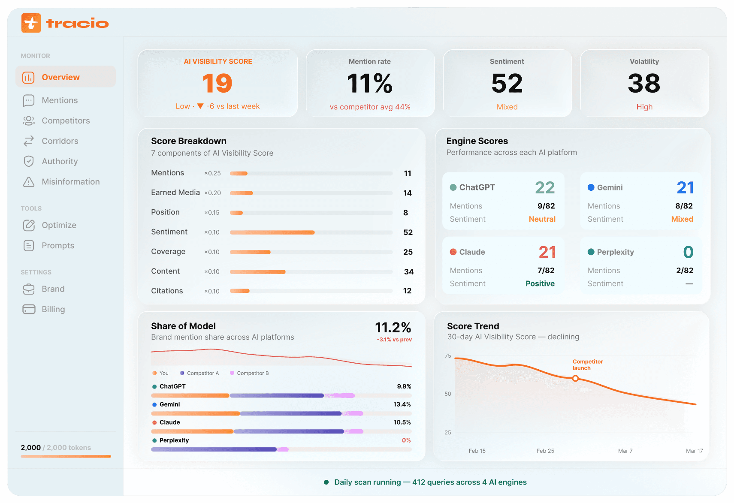Open the Claude engine score card

point(503,265)
